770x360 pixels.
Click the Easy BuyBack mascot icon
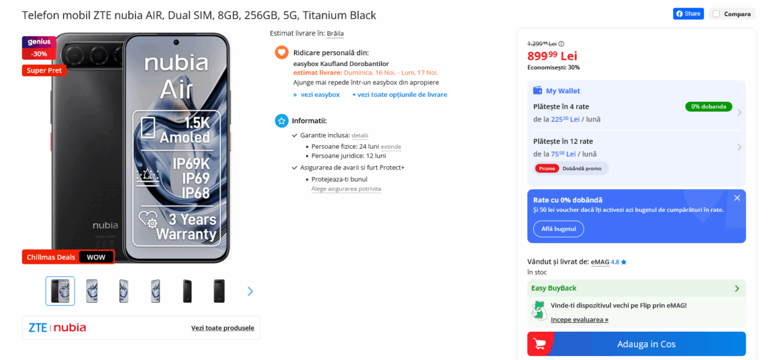(539, 310)
